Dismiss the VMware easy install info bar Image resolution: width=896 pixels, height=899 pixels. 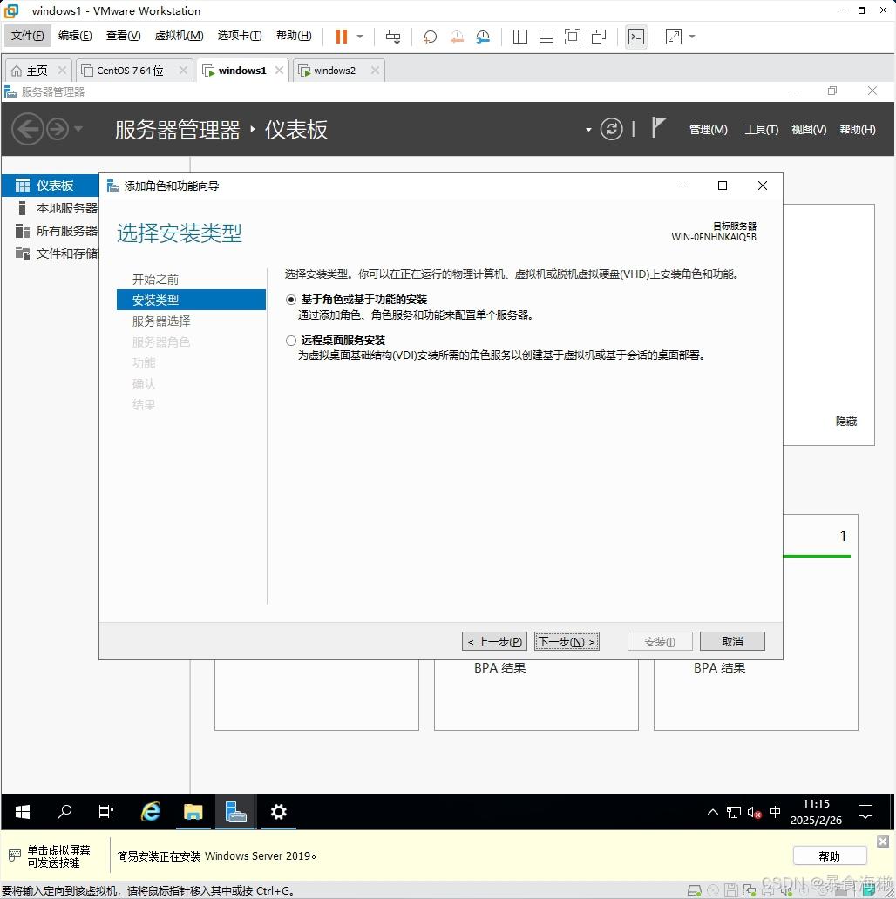[883, 842]
